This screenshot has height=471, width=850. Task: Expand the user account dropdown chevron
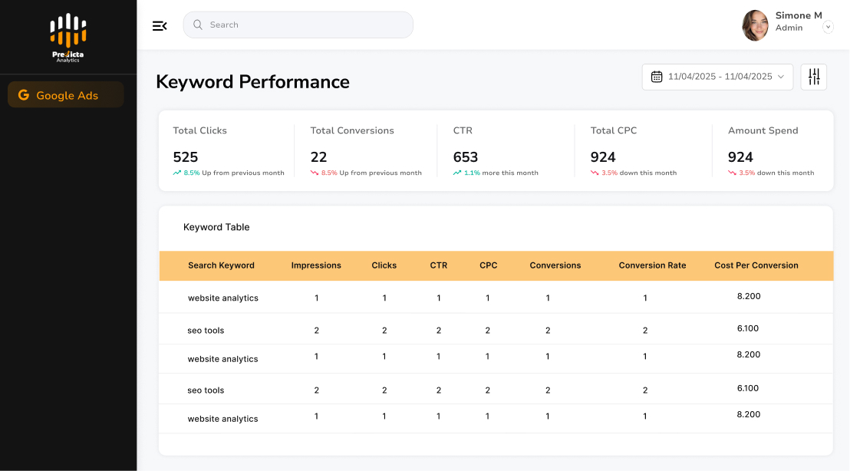click(828, 27)
